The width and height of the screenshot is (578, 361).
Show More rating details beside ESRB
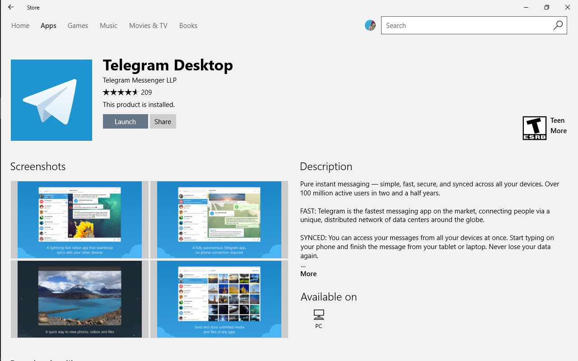pyautogui.click(x=558, y=131)
